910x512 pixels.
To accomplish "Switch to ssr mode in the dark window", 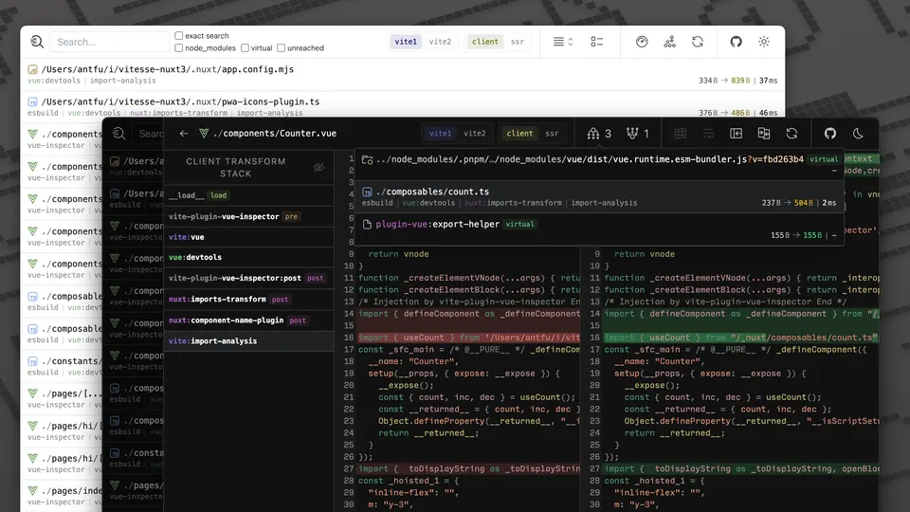I will point(552,134).
